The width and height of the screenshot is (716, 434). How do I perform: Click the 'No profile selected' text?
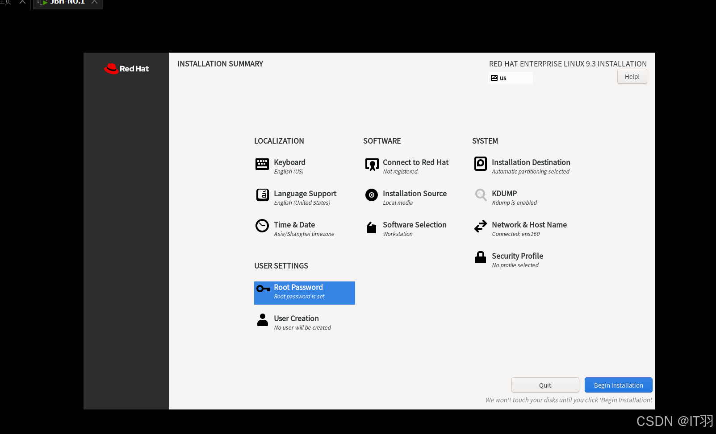pos(515,265)
